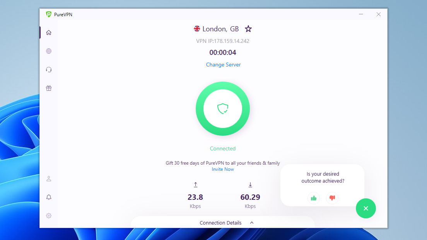
Task: Dismiss the feedback popup with green X
Action: [x=366, y=208]
